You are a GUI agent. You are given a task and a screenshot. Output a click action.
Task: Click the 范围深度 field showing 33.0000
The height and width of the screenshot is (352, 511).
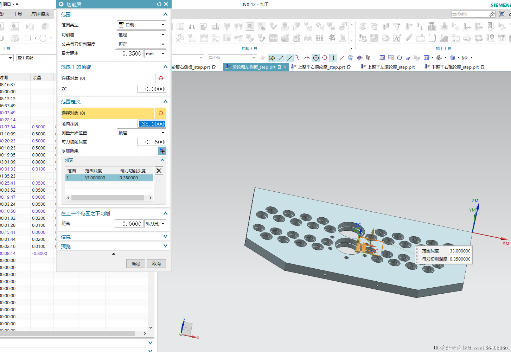[x=152, y=124]
